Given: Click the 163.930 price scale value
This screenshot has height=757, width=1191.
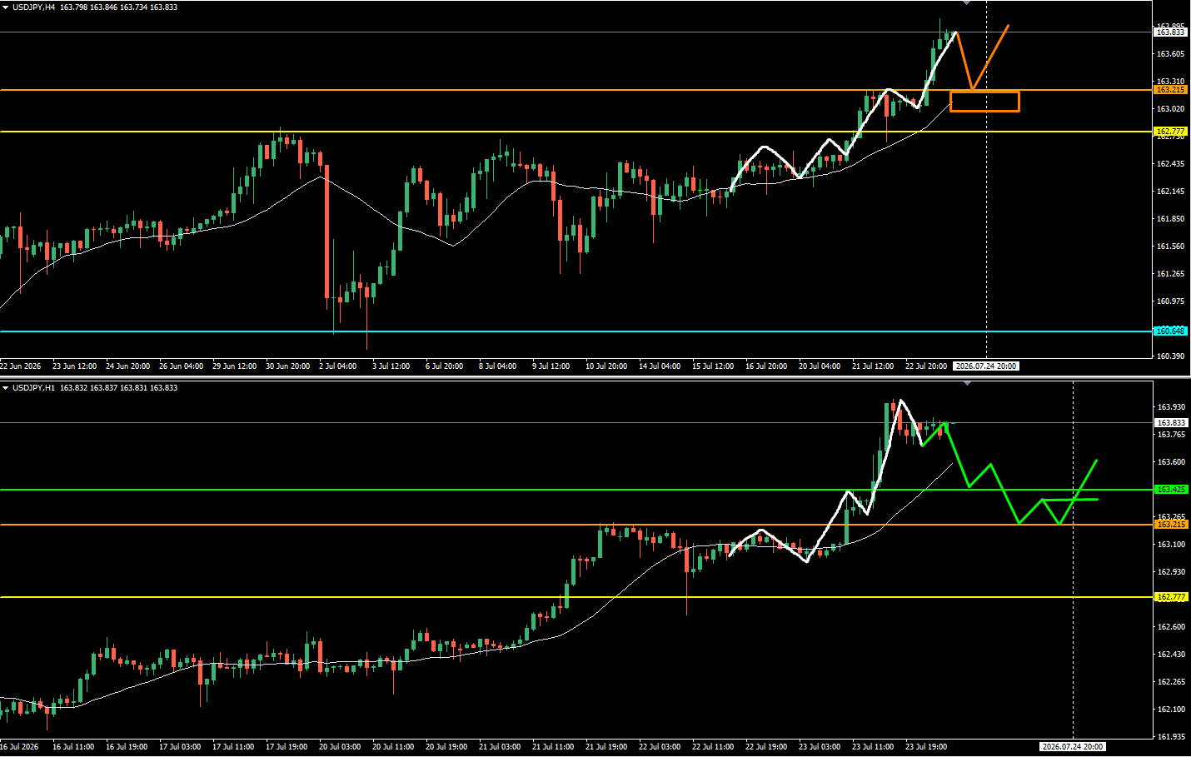Looking at the screenshot, I should point(1170,407).
